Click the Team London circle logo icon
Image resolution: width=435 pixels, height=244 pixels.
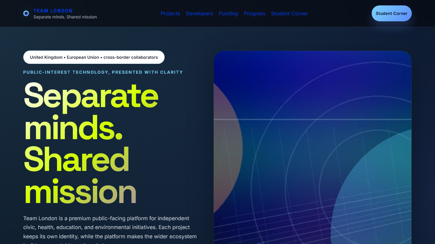(x=26, y=13)
